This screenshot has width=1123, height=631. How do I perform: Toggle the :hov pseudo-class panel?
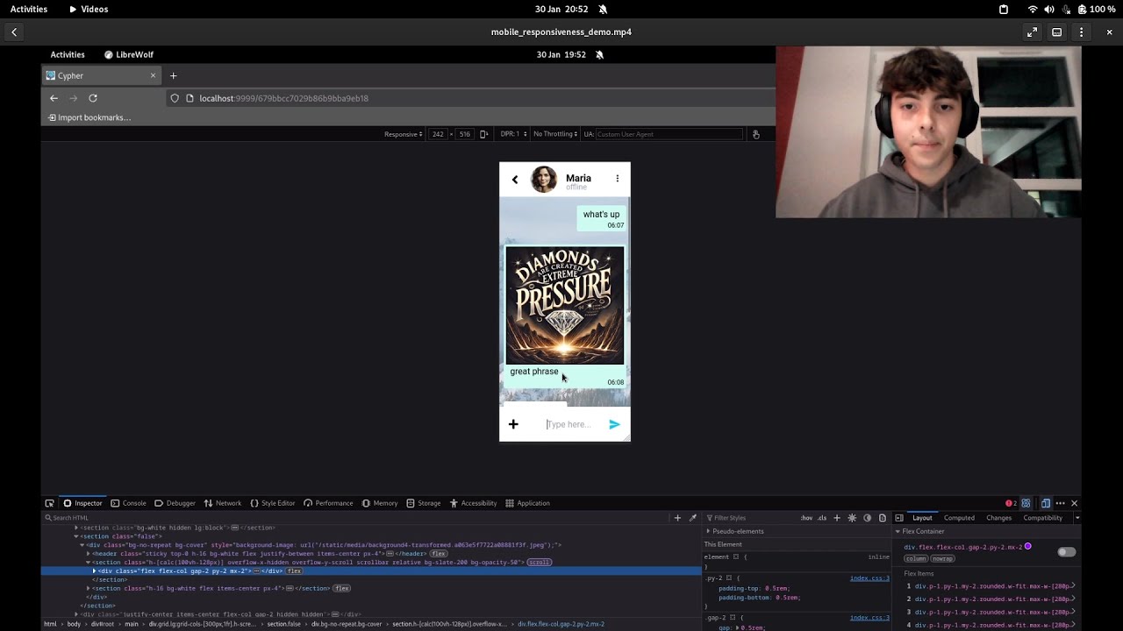point(806,518)
